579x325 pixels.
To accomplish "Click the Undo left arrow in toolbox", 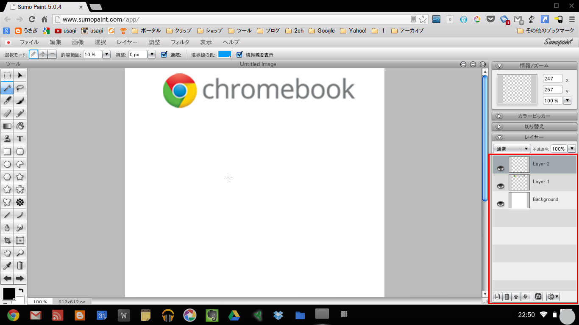I will 7,278.
